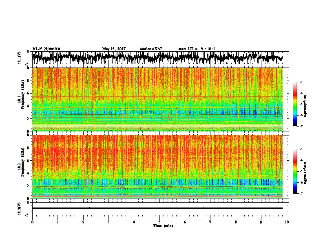Click inside the ch.2 spectrogram panel
Image resolution: width=323 pixels, height=249 pixels.
coord(157,167)
